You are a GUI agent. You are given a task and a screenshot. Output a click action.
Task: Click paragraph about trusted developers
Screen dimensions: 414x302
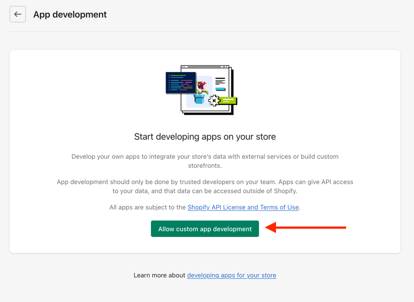(205, 186)
